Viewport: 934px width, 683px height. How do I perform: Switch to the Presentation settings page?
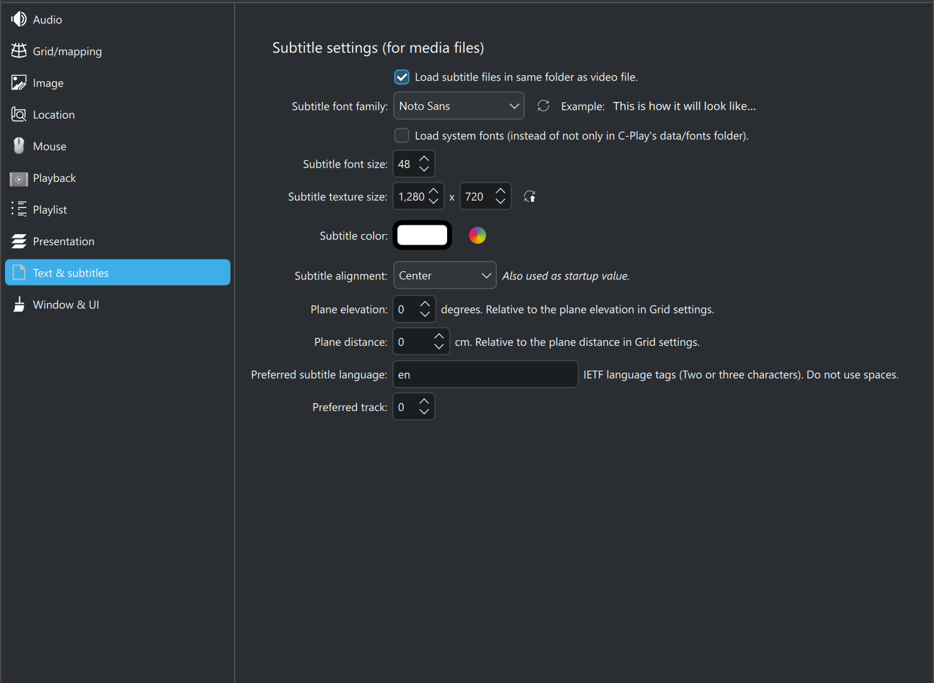[x=63, y=242]
